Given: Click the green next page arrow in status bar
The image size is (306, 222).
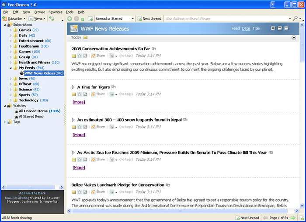Looking at the screenshot, I should pos(293,218).
